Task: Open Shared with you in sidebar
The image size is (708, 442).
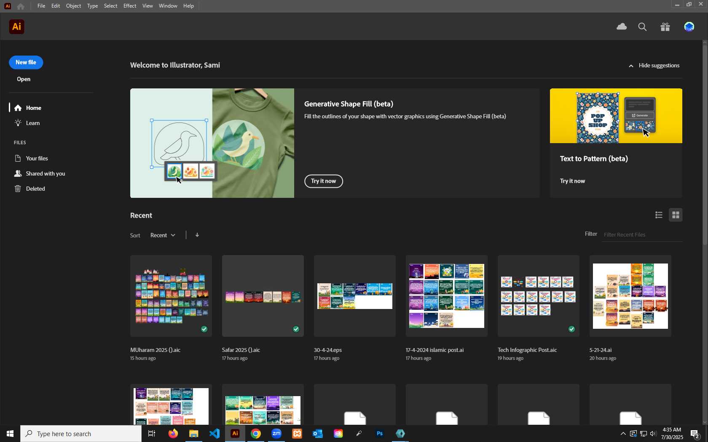Action: pyautogui.click(x=40, y=173)
